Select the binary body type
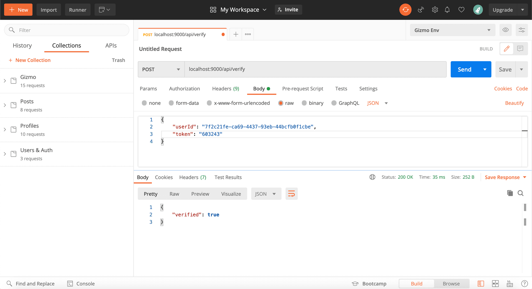This screenshot has width=532, height=289. 304,103
